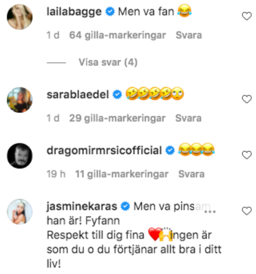Visit the dragomirmrsicofficial username link
This screenshot has width=256, height=274.
click(104, 150)
